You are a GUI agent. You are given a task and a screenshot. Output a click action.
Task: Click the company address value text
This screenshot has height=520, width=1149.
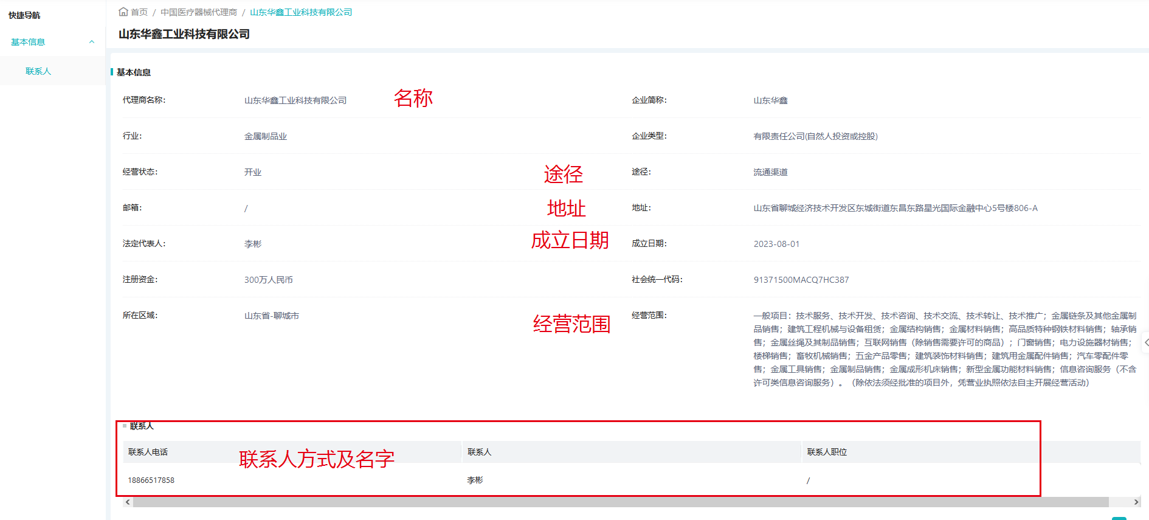click(895, 208)
